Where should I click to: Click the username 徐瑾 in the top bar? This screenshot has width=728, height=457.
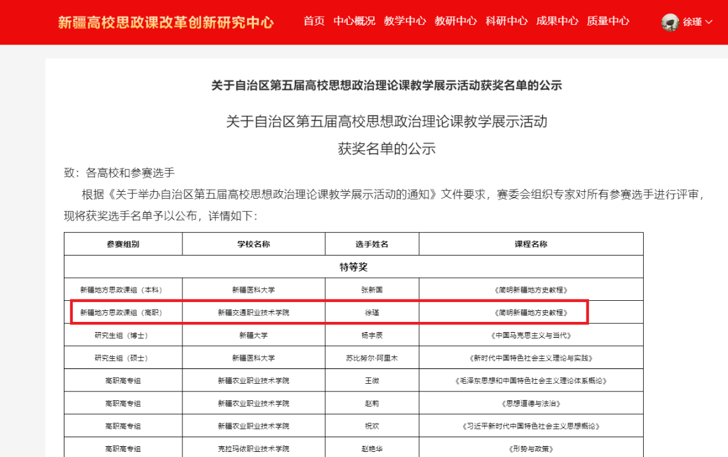[692, 22]
